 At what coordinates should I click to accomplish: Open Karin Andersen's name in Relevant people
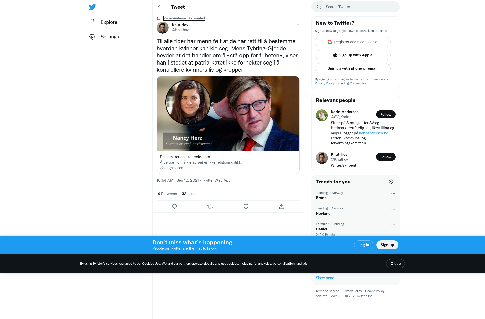click(345, 112)
